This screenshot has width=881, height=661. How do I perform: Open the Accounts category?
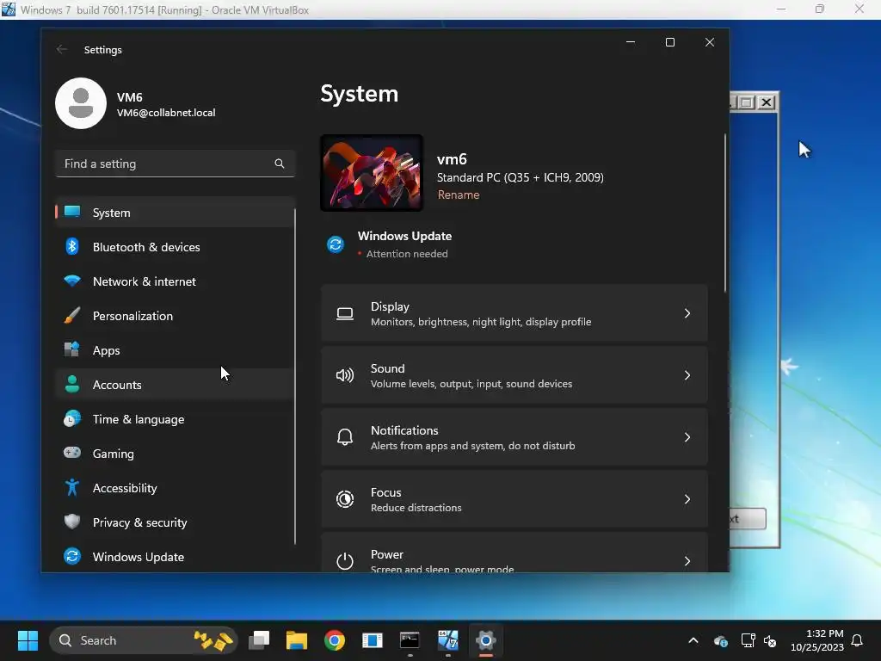coord(175,385)
